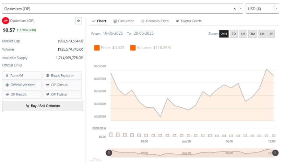The width and height of the screenshot is (283, 163).
Task: Select the 24H zoom range
Action: [x=224, y=34]
